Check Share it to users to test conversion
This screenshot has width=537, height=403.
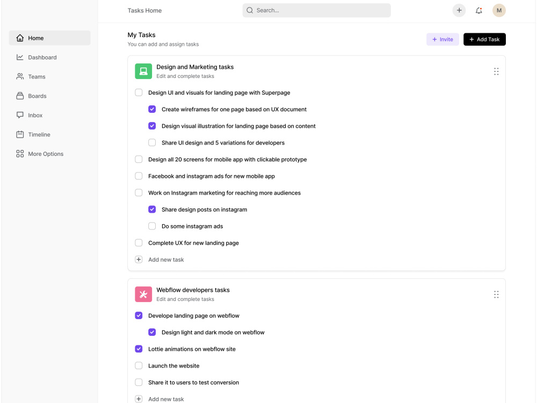[x=139, y=382]
